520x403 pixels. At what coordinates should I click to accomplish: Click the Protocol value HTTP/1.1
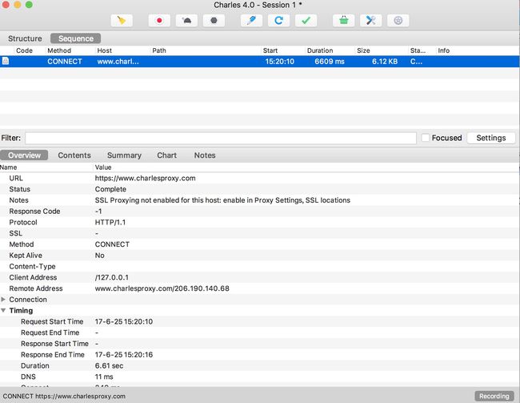tap(110, 222)
